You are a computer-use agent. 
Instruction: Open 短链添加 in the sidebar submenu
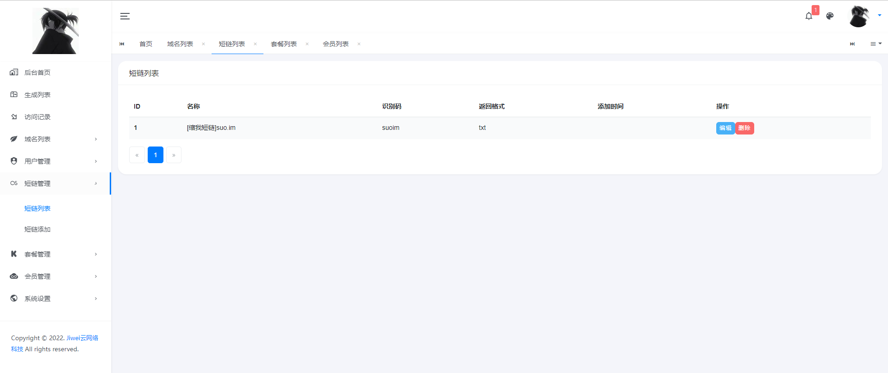(38, 229)
